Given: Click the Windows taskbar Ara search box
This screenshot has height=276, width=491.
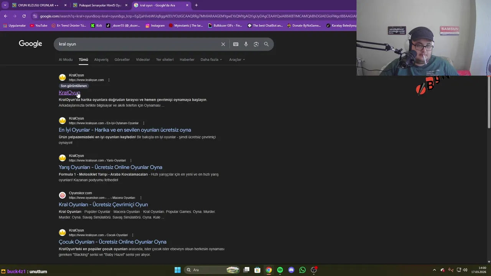Looking at the screenshot, I should tap(212, 270).
